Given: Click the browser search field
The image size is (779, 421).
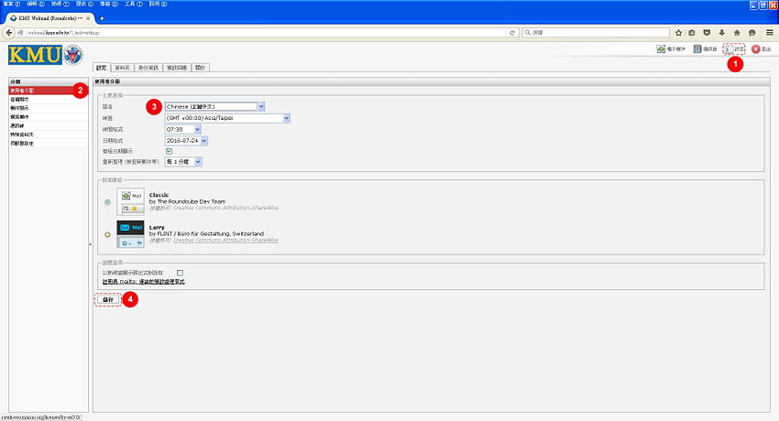Looking at the screenshot, I should [597, 33].
